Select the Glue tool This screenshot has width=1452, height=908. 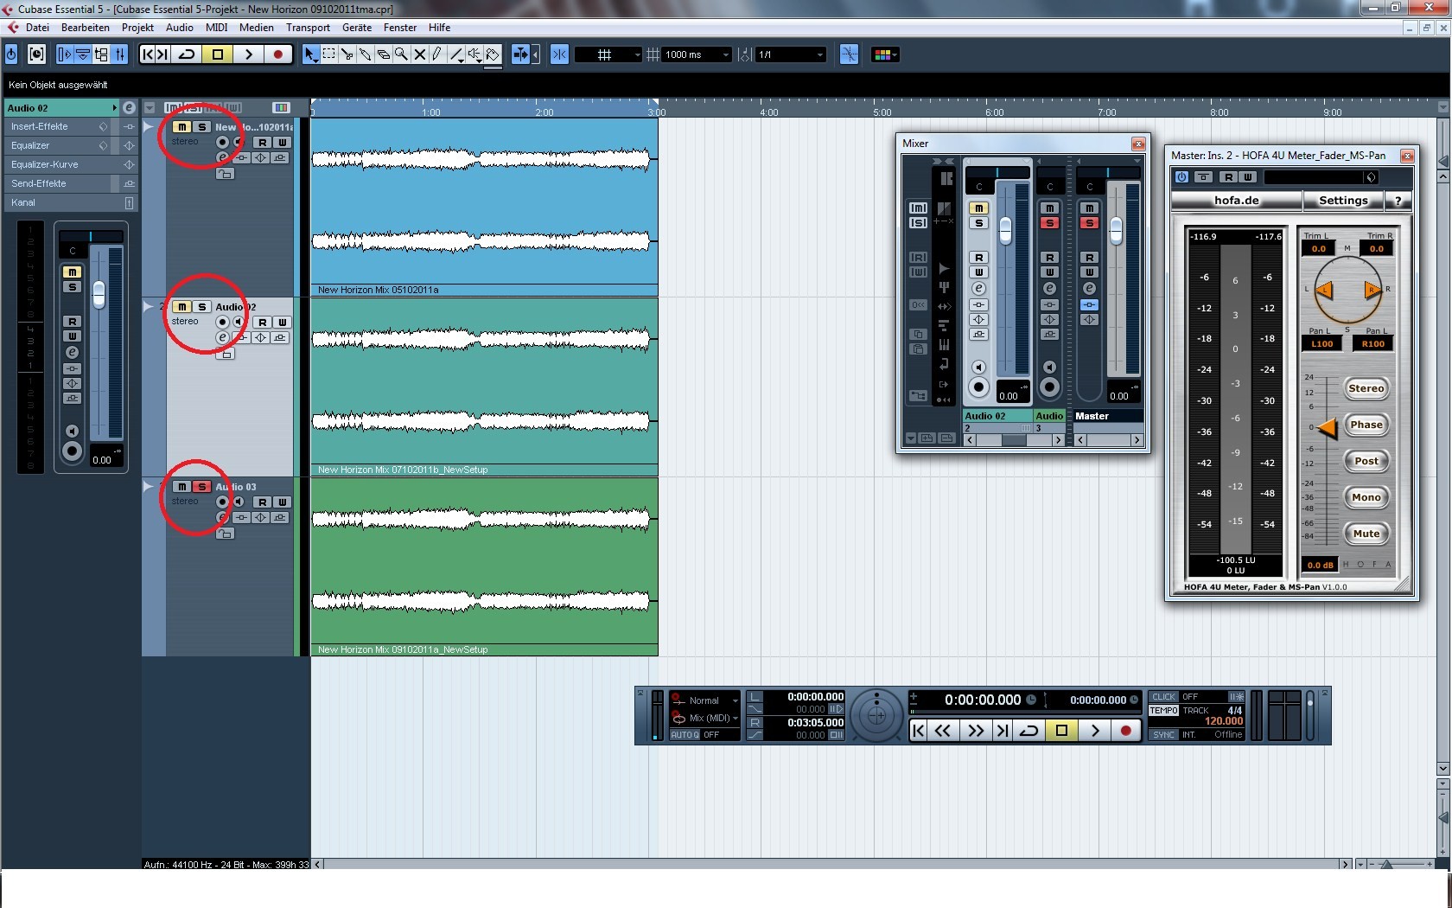365,54
